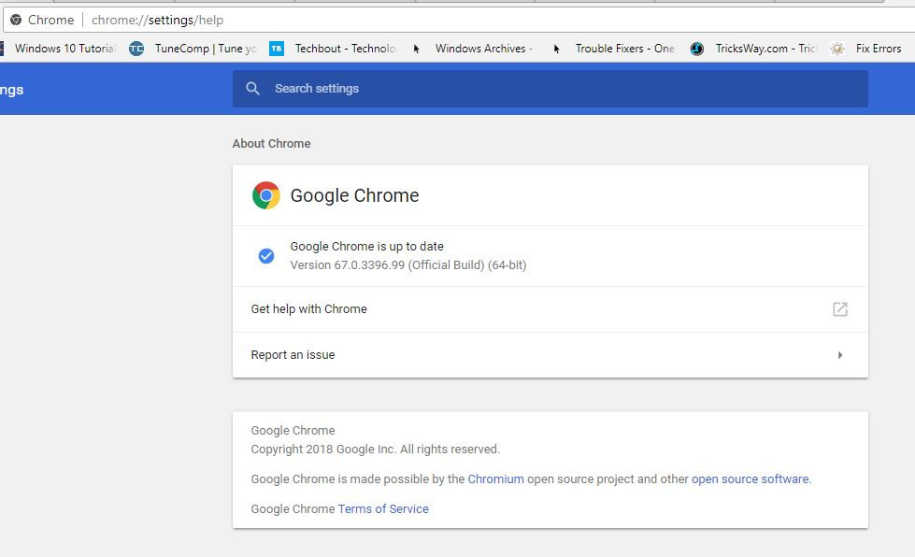Click the Google Chrome logo icon
915x557 pixels.
[x=266, y=195]
